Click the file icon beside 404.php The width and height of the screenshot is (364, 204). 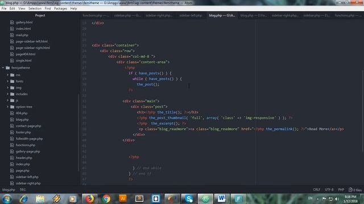[x=12, y=113]
